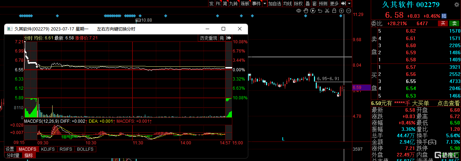Click the collapse arrow icon beside 竞

[x=229, y=38]
